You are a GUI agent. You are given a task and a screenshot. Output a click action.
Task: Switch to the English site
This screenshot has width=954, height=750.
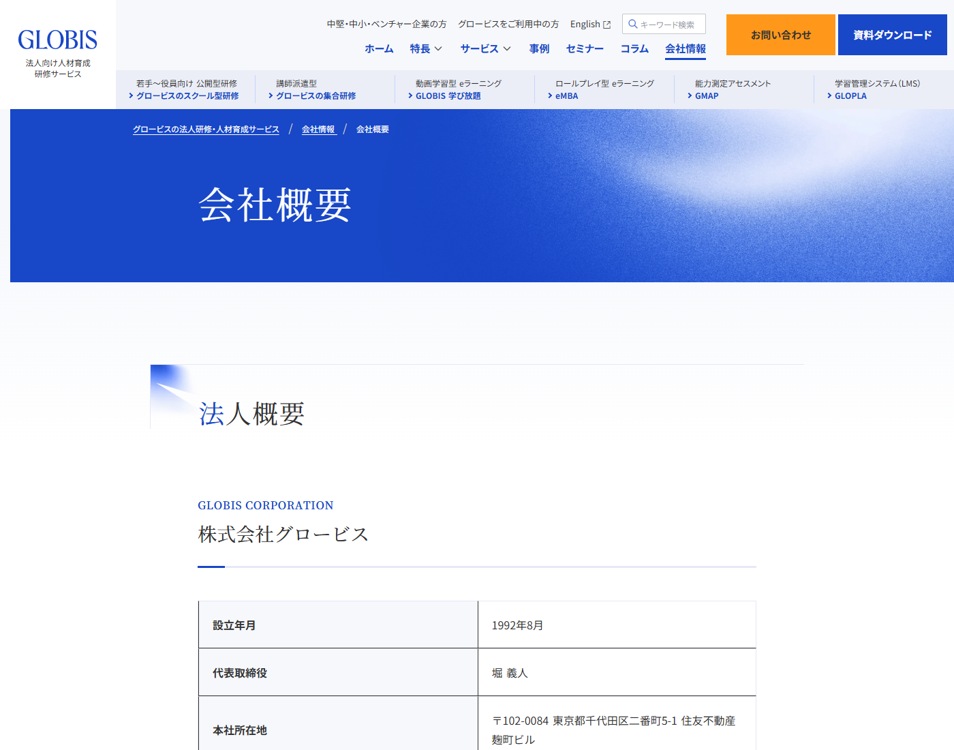click(x=590, y=24)
